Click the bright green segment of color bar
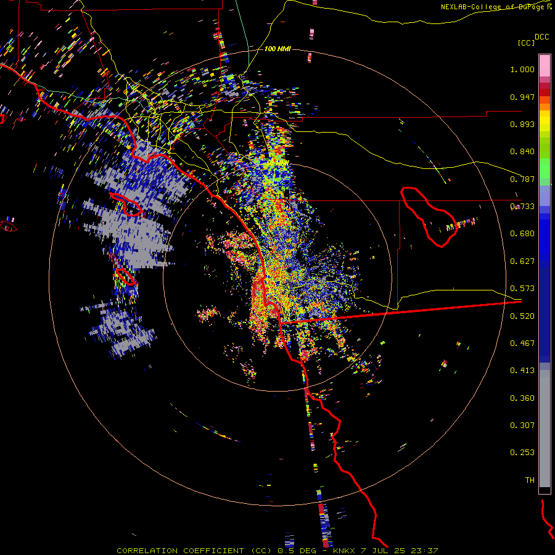 545,168
